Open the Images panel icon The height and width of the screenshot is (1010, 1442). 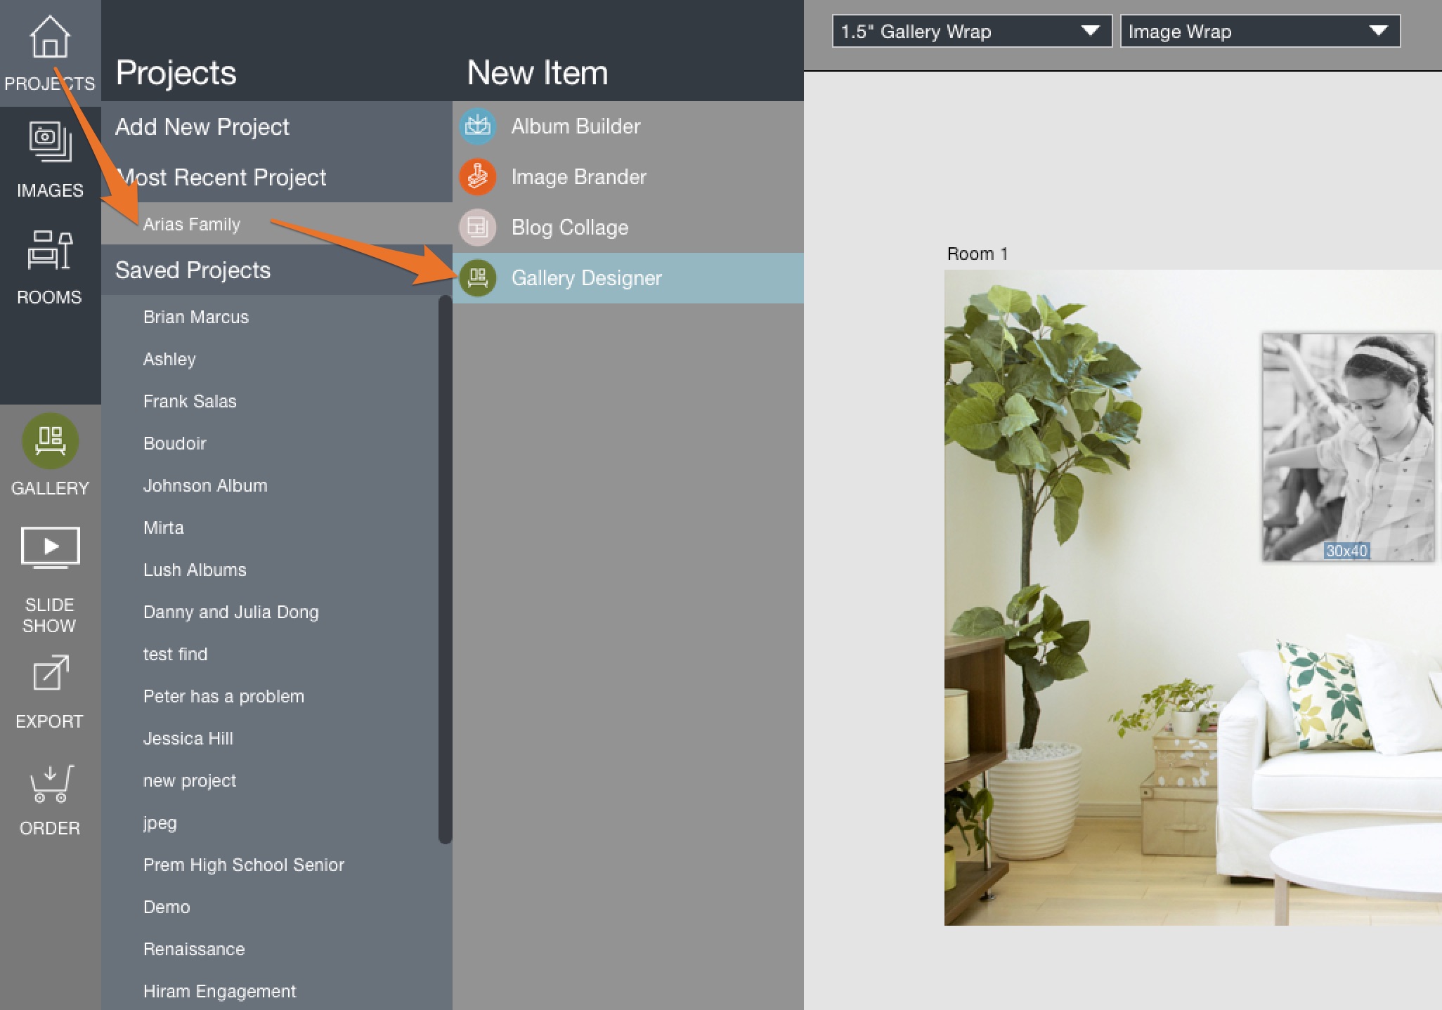point(50,143)
